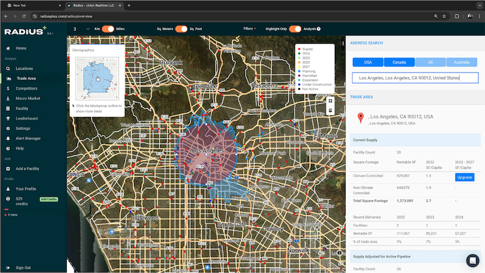Bookmark this page with the star icon

tap(444, 16)
